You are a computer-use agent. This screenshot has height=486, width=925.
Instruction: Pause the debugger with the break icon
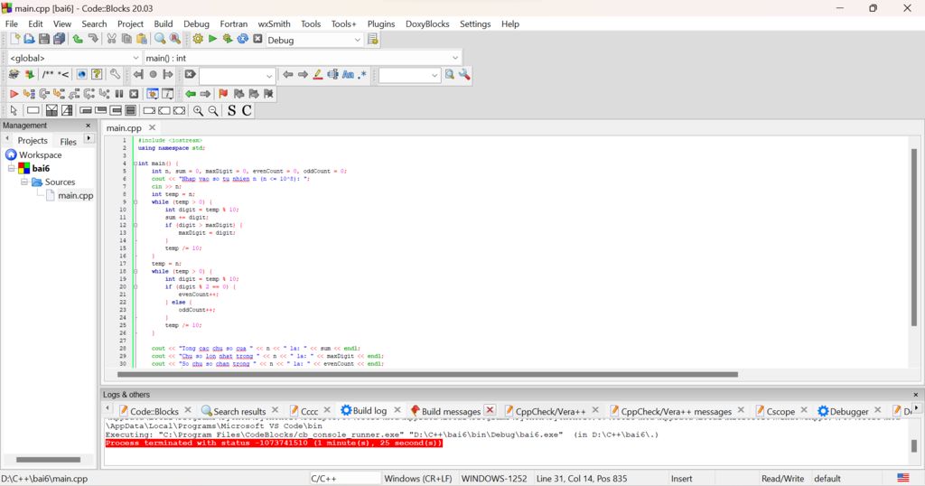[119, 94]
